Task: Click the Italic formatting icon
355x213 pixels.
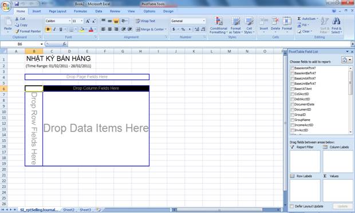Action: pyautogui.click(x=54, y=29)
